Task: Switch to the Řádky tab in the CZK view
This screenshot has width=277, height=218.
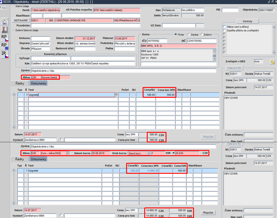Action: tap(20, 84)
